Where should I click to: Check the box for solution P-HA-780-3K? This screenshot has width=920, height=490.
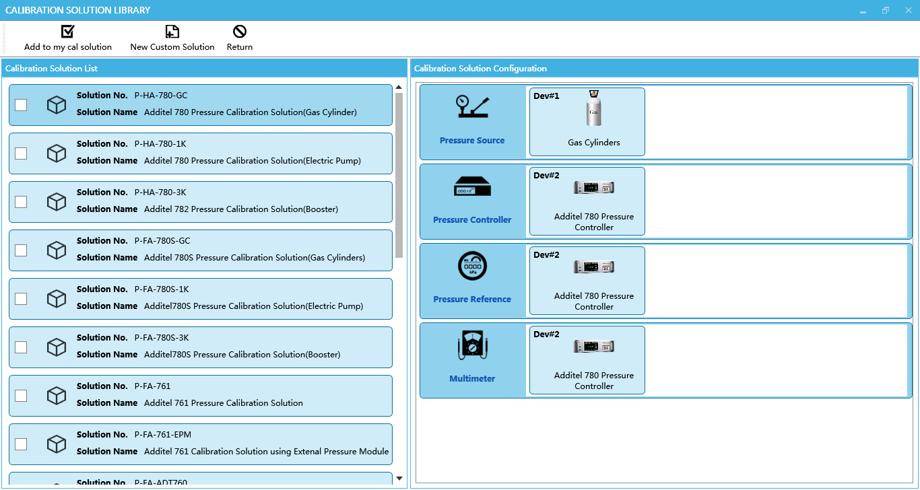pyautogui.click(x=21, y=202)
